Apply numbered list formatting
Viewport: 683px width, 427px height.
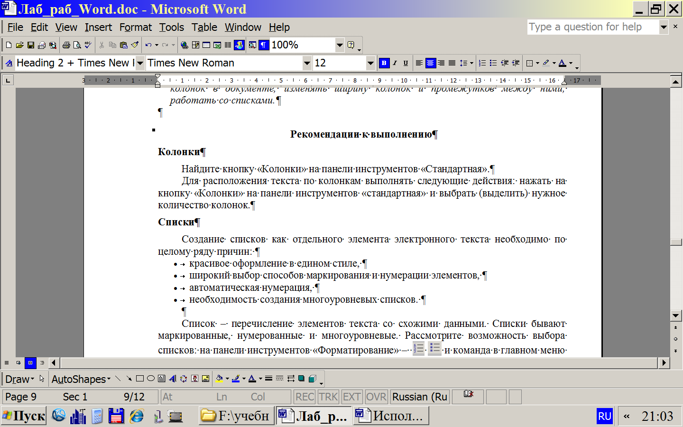(482, 63)
